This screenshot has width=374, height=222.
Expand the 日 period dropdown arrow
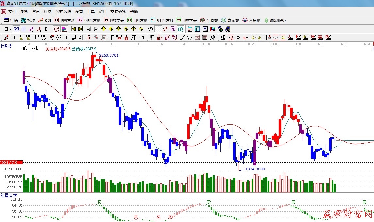pos(10,29)
